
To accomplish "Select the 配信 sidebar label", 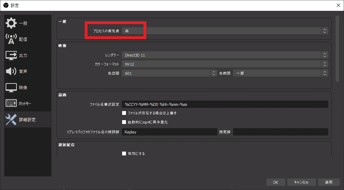I will point(23,39).
